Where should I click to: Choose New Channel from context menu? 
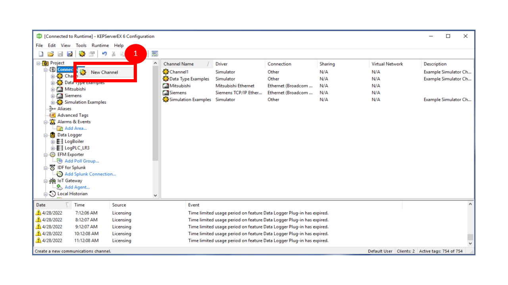105,72
